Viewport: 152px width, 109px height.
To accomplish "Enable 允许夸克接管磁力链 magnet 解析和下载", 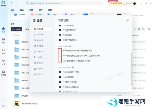I will (60, 56).
